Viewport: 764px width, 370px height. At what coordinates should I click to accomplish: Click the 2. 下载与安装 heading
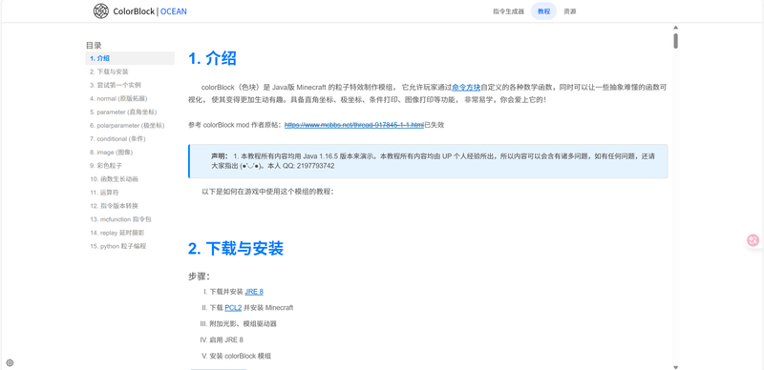click(x=236, y=248)
